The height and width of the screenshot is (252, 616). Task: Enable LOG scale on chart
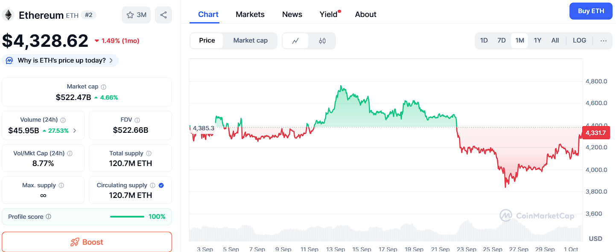(579, 40)
